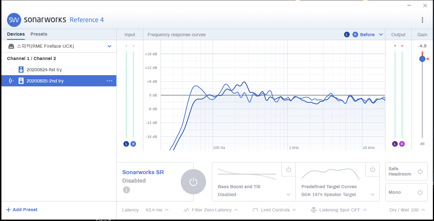Minimize the Sonarworks window
The height and width of the screenshot is (221, 434).
[409, 6]
